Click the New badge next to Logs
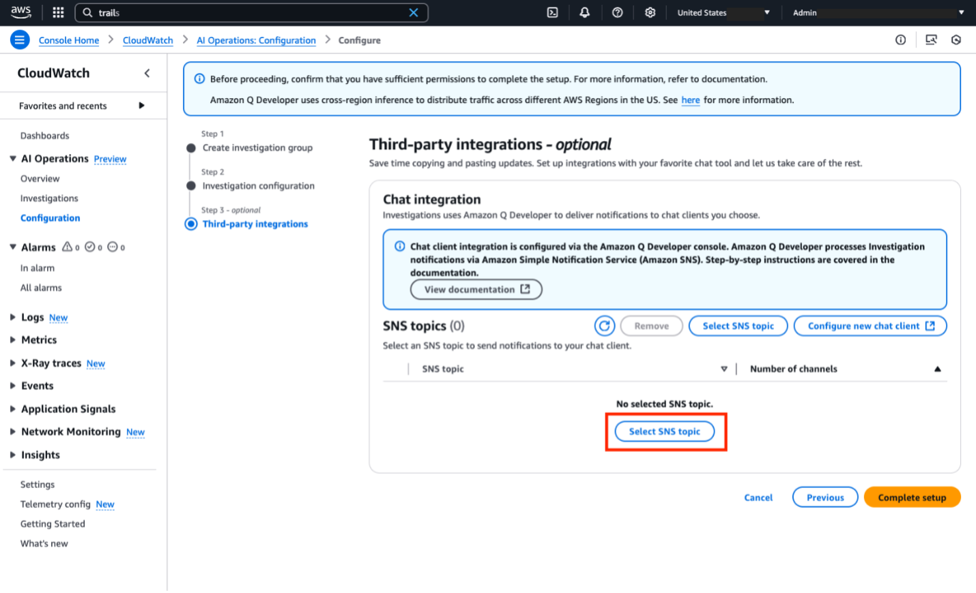The image size is (976, 593). pos(59,318)
